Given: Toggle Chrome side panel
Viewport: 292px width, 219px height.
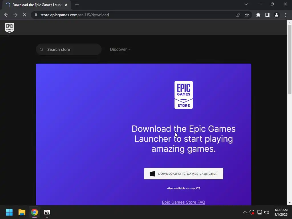Looking at the screenshot, I should pos(267,15).
